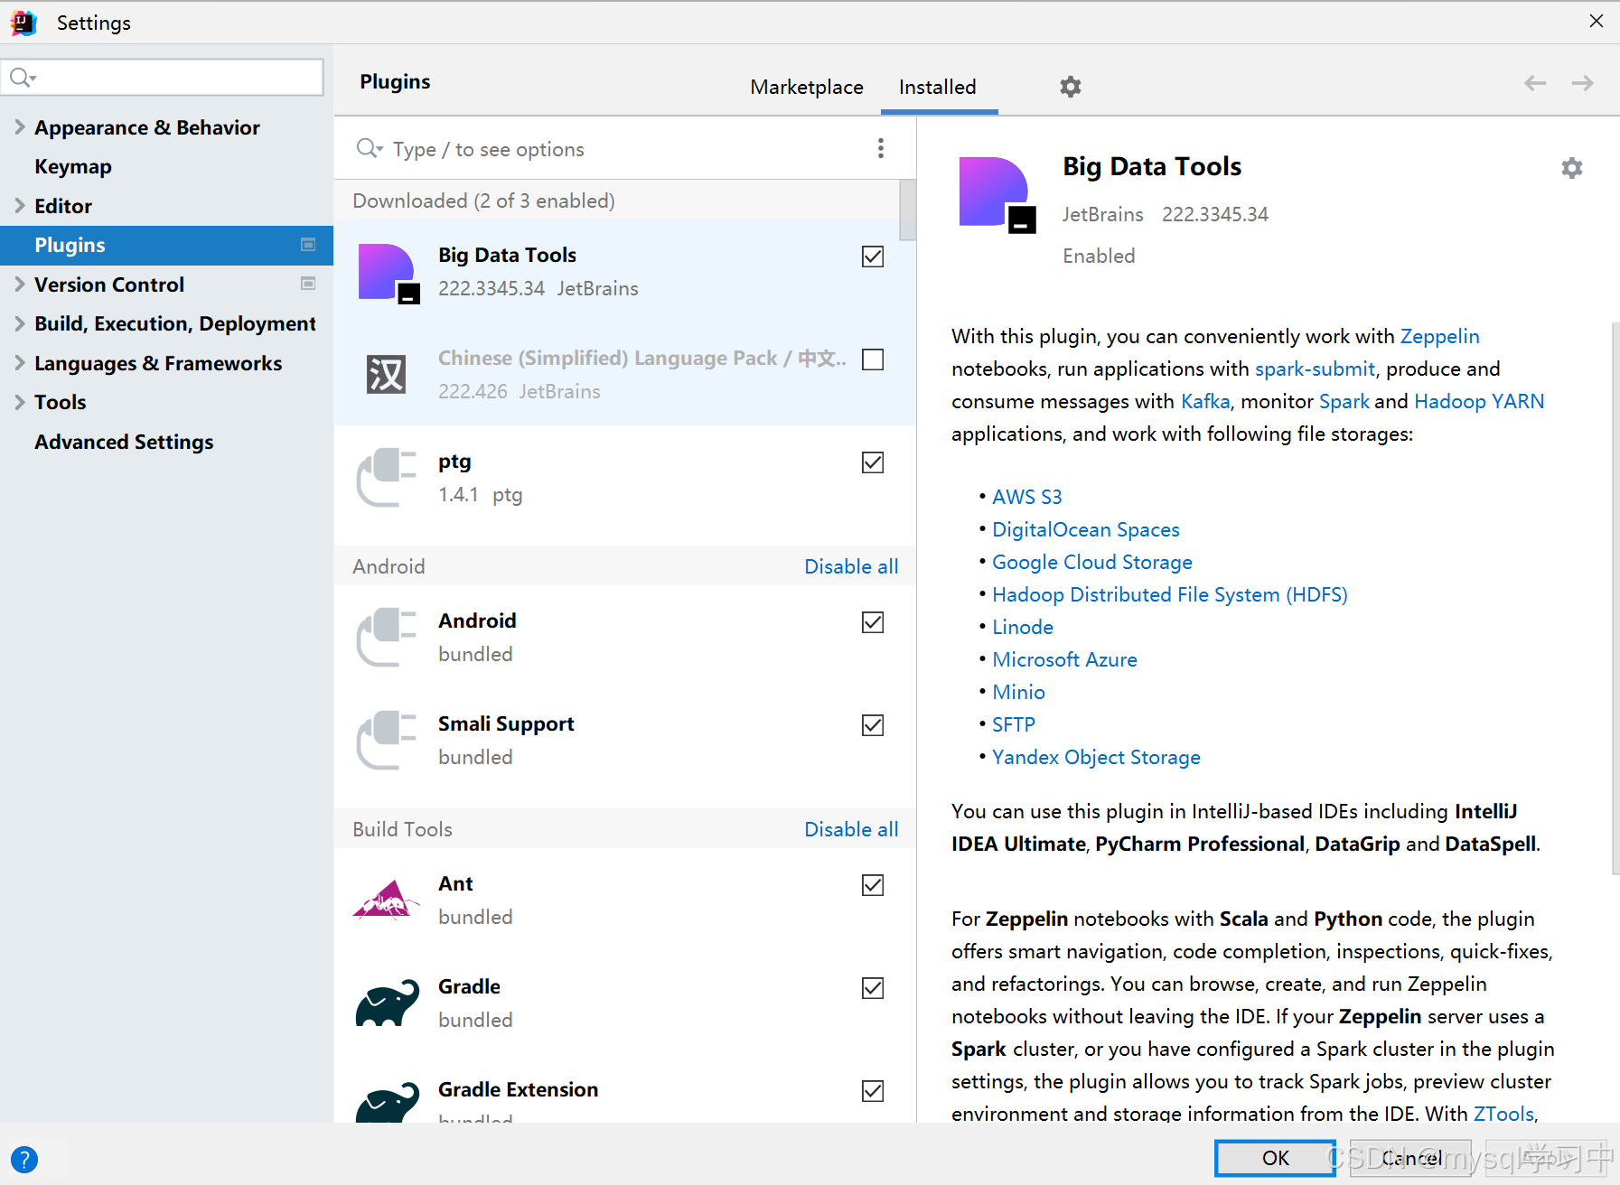Select the Plugins settings item
Image resolution: width=1620 pixels, height=1185 pixels.
(x=166, y=245)
